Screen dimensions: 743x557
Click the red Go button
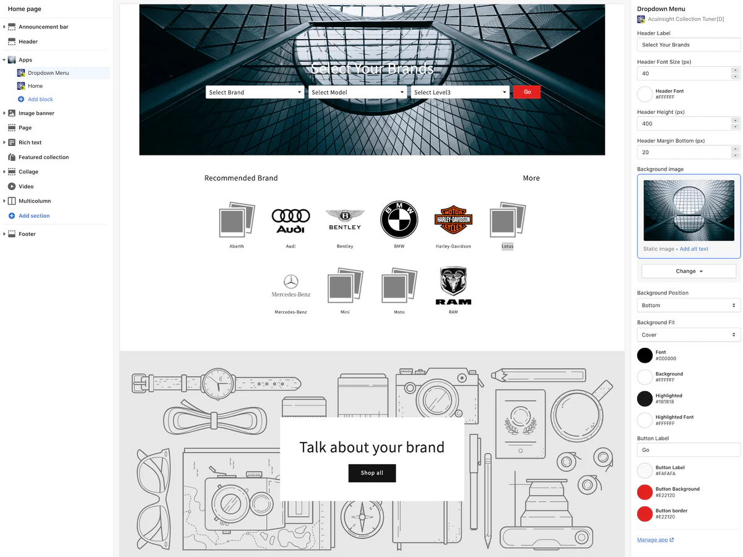[x=527, y=92]
